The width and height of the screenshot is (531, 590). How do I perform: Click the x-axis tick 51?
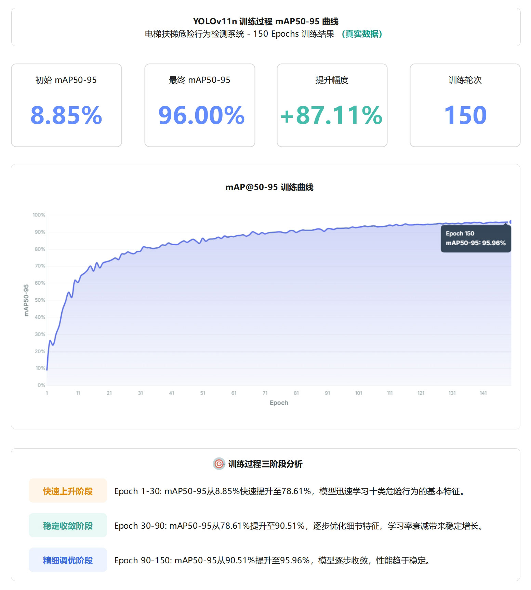pyautogui.click(x=203, y=393)
